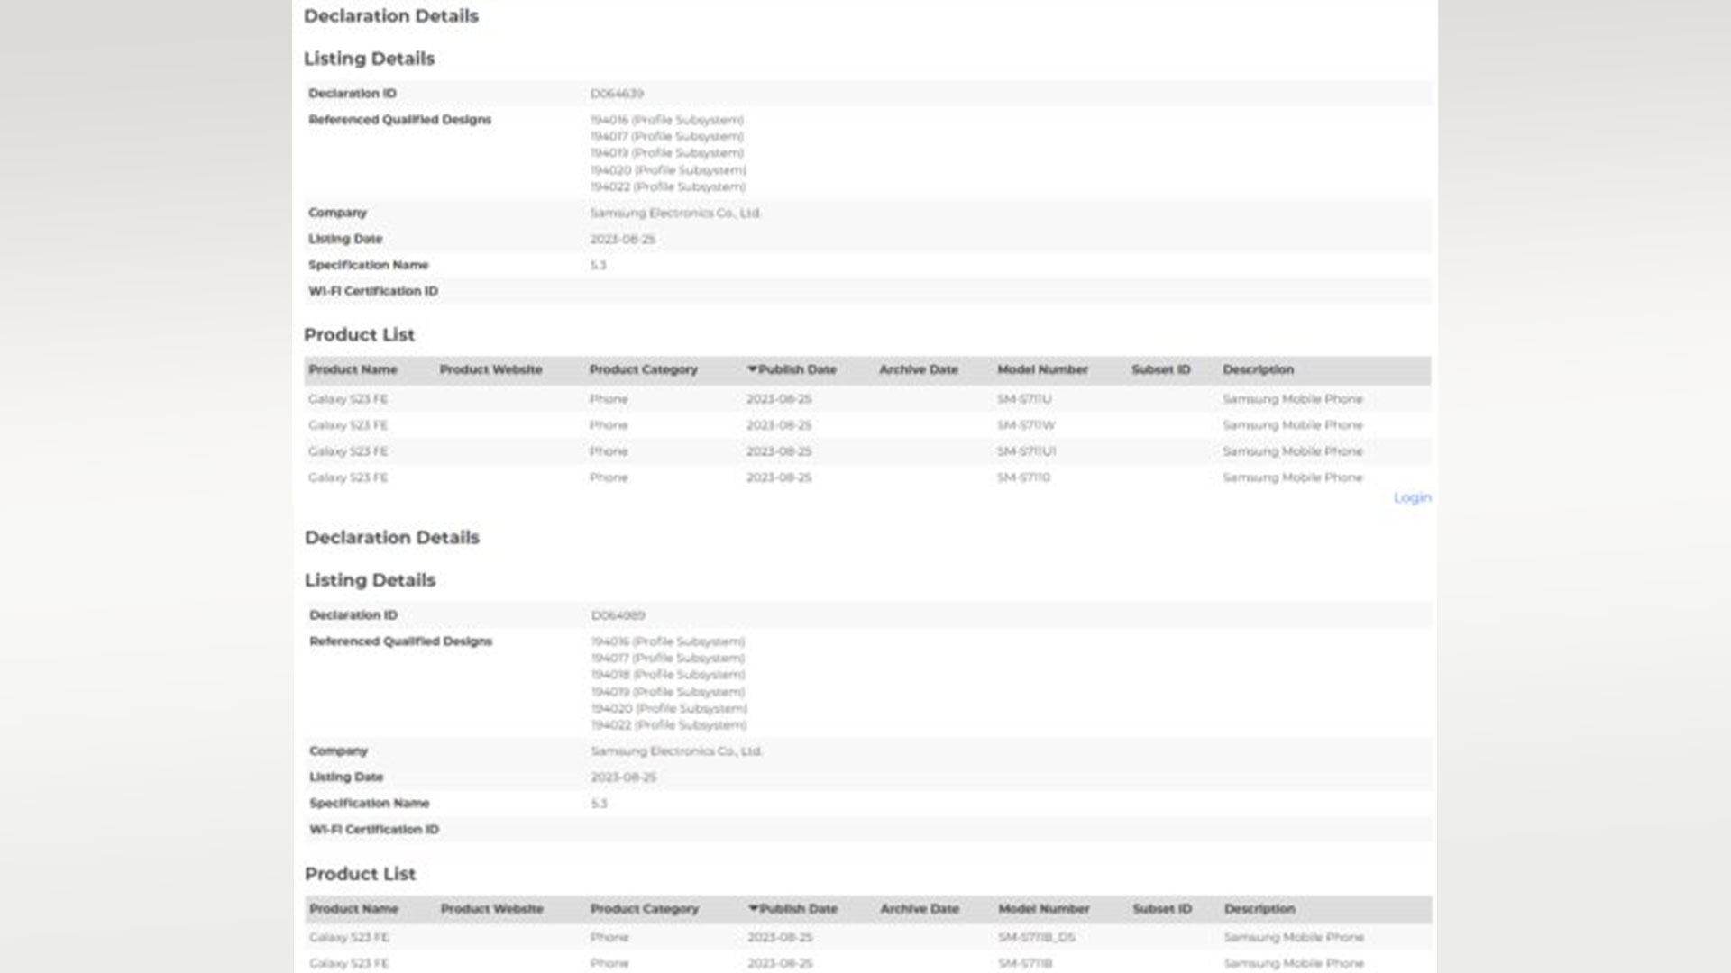Click model number SM-S711W
1731x973 pixels.
tap(1026, 425)
